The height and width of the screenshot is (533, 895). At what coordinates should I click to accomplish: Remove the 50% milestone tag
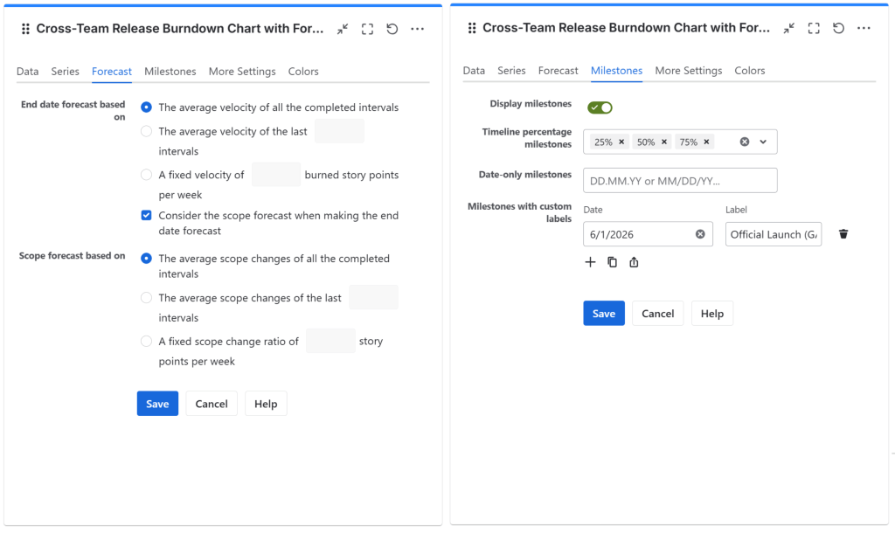[x=664, y=142]
